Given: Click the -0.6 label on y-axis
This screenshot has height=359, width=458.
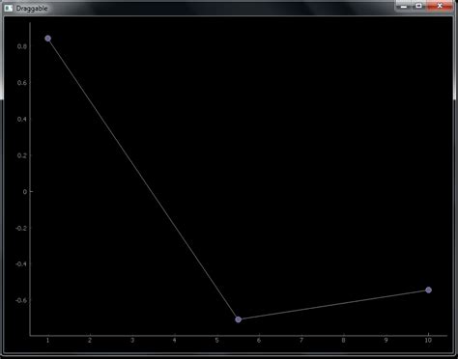Looking at the screenshot, I should 21,300.
